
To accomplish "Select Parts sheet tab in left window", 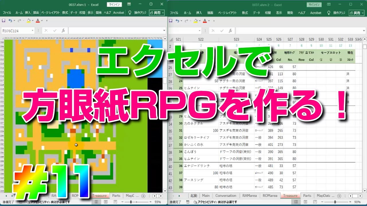I will [116, 196].
